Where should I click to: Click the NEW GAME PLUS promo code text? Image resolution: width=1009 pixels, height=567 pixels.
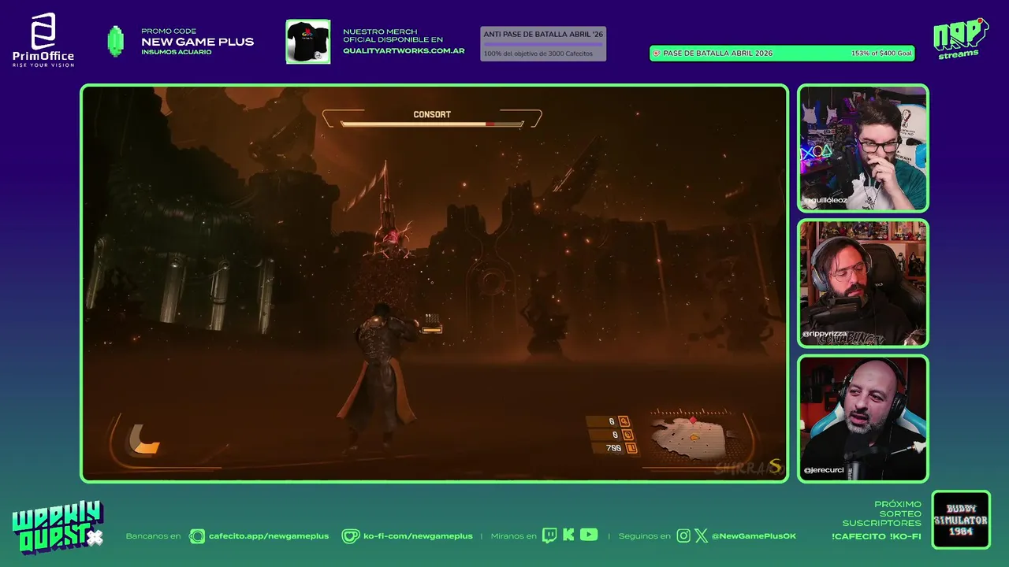(197, 42)
